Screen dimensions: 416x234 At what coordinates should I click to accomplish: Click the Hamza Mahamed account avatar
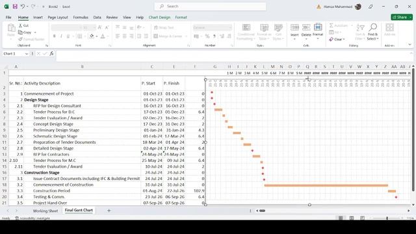(358, 6)
